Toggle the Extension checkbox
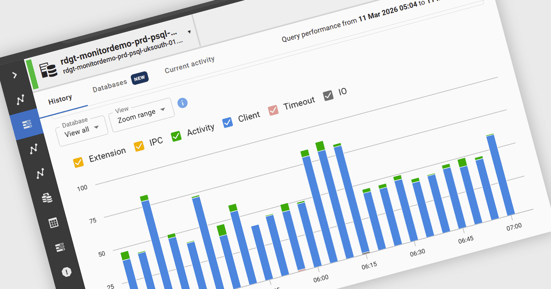The image size is (551, 289). 79,162
